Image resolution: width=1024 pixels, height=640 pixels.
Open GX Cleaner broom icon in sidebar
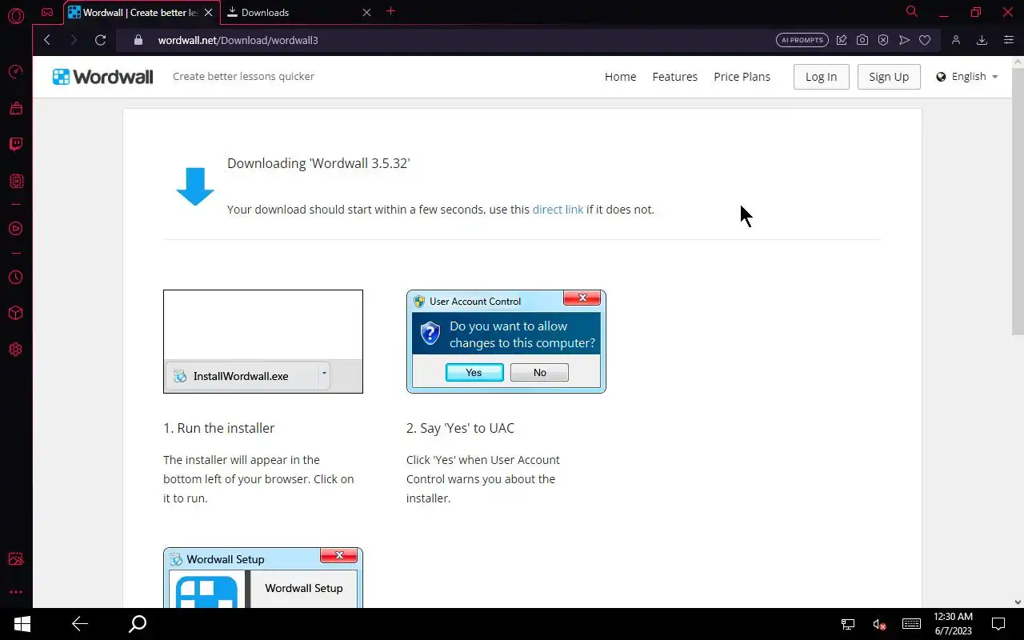pos(15,108)
